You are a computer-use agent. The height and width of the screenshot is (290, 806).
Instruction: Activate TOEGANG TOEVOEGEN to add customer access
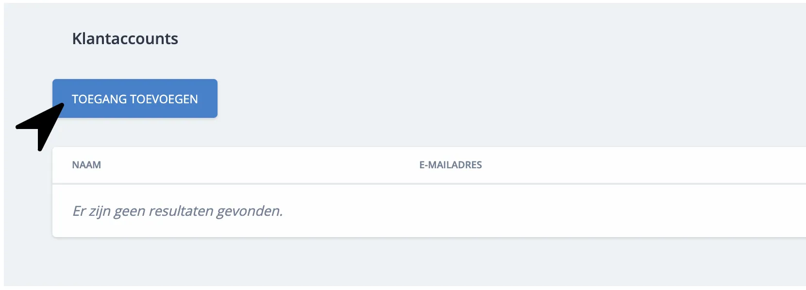(134, 98)
